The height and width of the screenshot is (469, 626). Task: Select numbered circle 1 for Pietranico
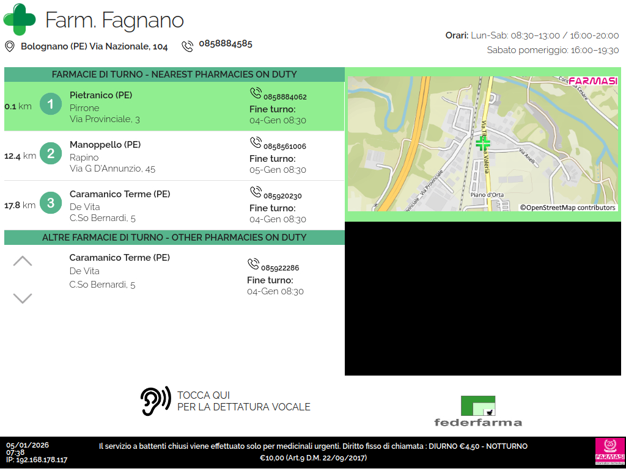click(x=51, y=104)
